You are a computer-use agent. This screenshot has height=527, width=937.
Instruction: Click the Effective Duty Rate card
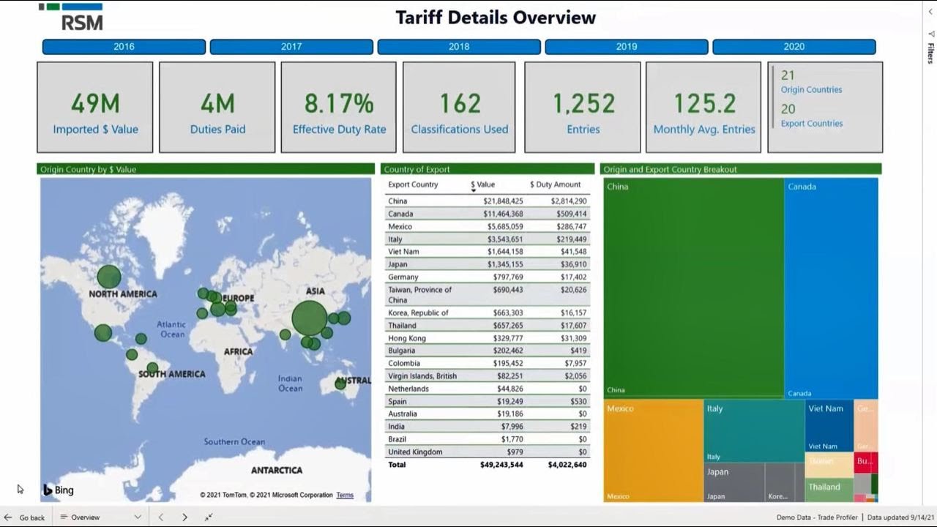[x=339, y=107]
